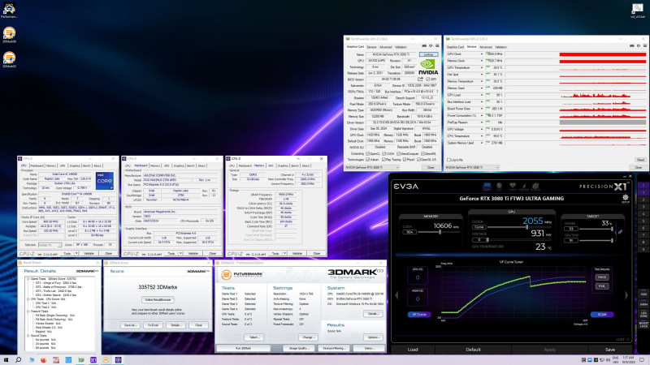Adjust the Power target slider in Precision X1
Screen dimensions: 650x365
tap(596, 229)
